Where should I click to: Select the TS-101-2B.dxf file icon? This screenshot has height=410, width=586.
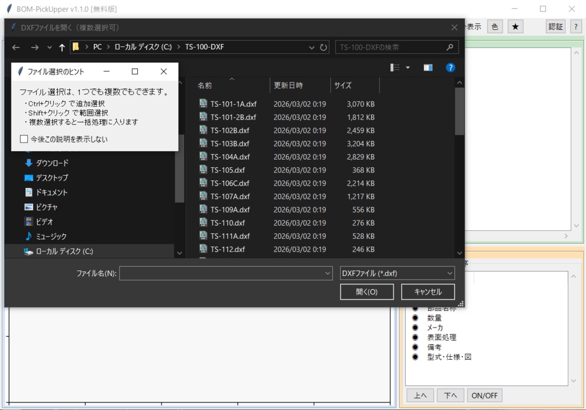pos(203,116)
